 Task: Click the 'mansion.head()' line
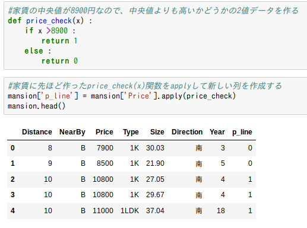[x=36, y=106]
